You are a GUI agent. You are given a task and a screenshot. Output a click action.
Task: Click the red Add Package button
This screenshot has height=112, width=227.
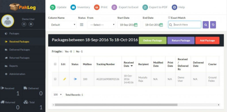click(x=207, y=40)
